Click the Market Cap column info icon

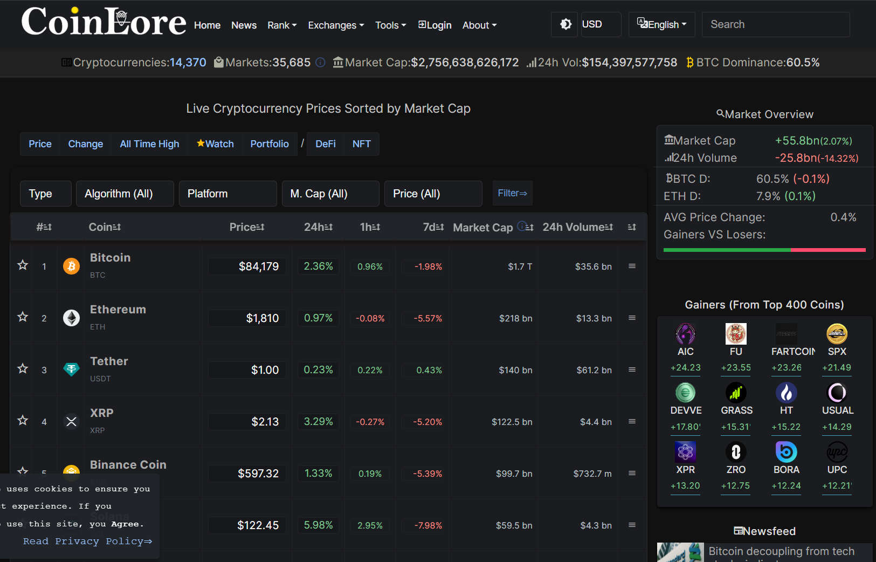(x=522, y=226)
